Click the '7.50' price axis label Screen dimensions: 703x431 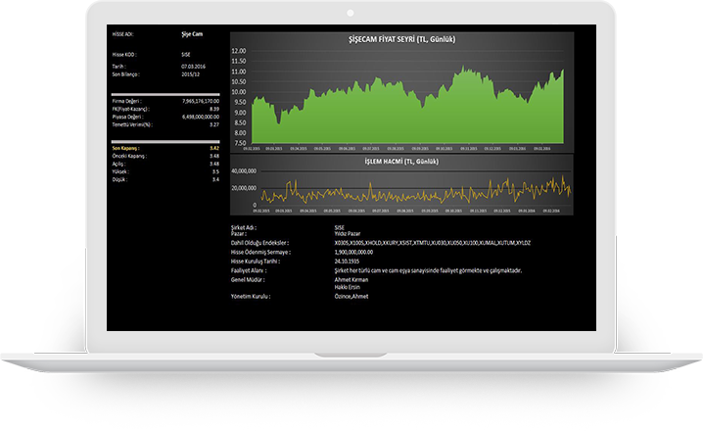(x=240, y=144)
